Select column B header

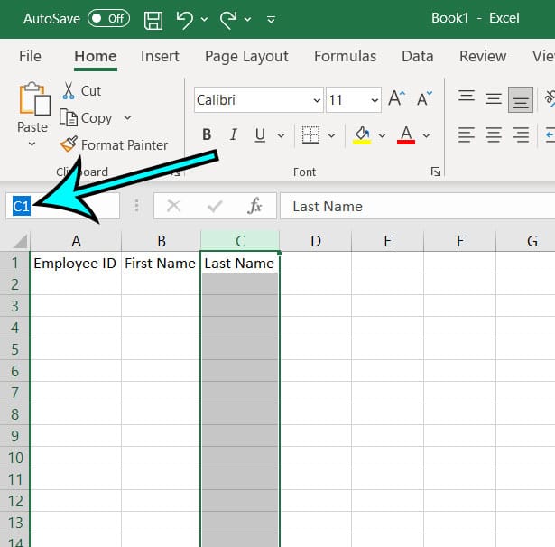(161, 241)
